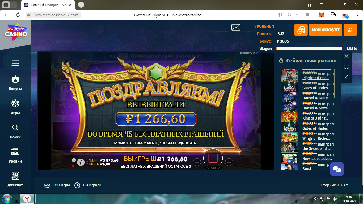Screen dimensions: 363x204
Task: Open the hamburger menu in casino sidebar
Action: coord(15,63)
